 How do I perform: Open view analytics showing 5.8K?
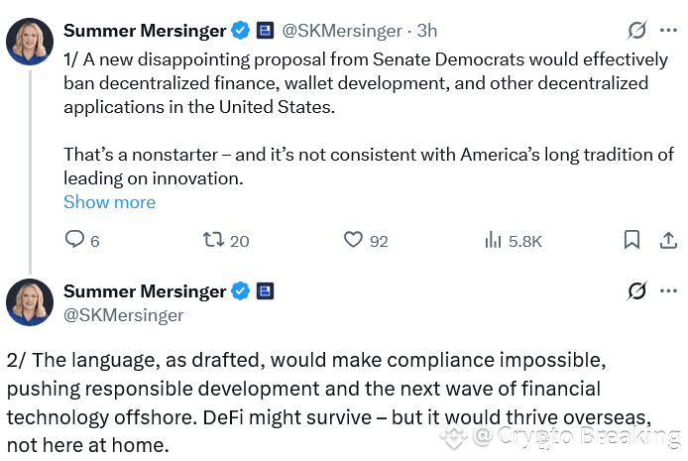tap(494, 240)
